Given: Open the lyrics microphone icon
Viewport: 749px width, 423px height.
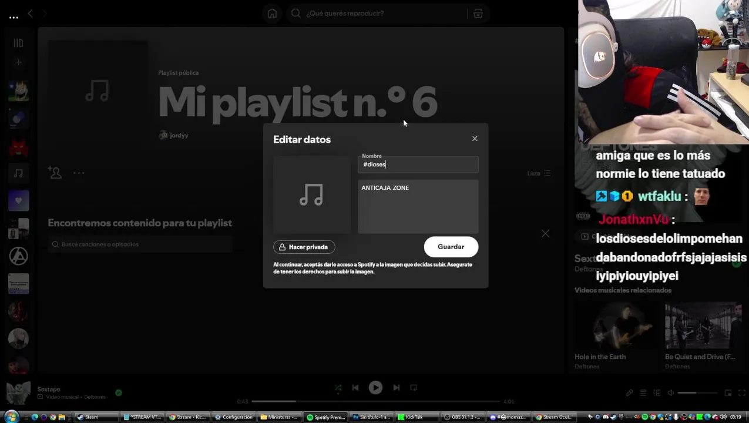Looking at the screenshot, I should [629, 393].
